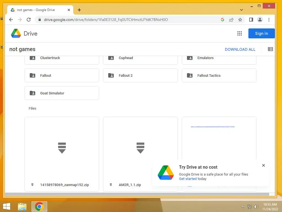
Task: Click the 14158978069_zanmap152.zip filename
Action: (64, 185)
